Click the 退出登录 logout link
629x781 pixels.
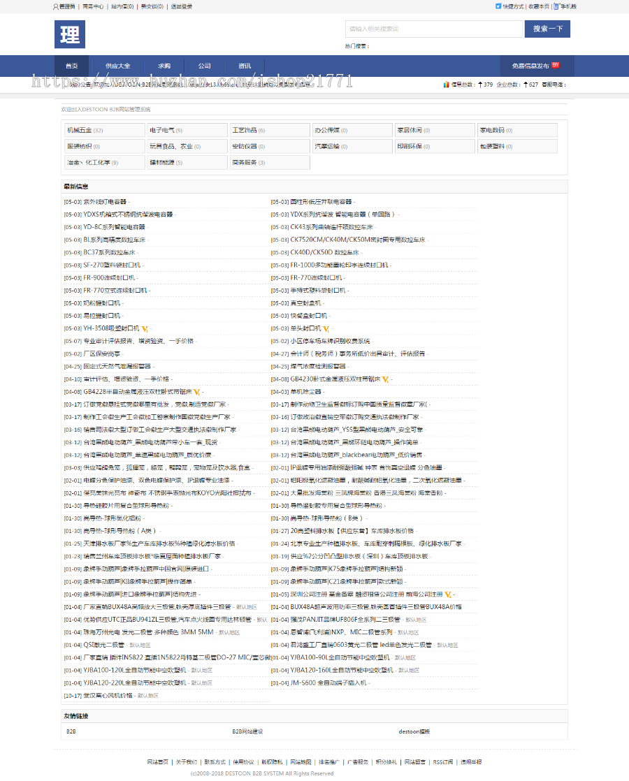pyautogui.click(x=182, y=6)
